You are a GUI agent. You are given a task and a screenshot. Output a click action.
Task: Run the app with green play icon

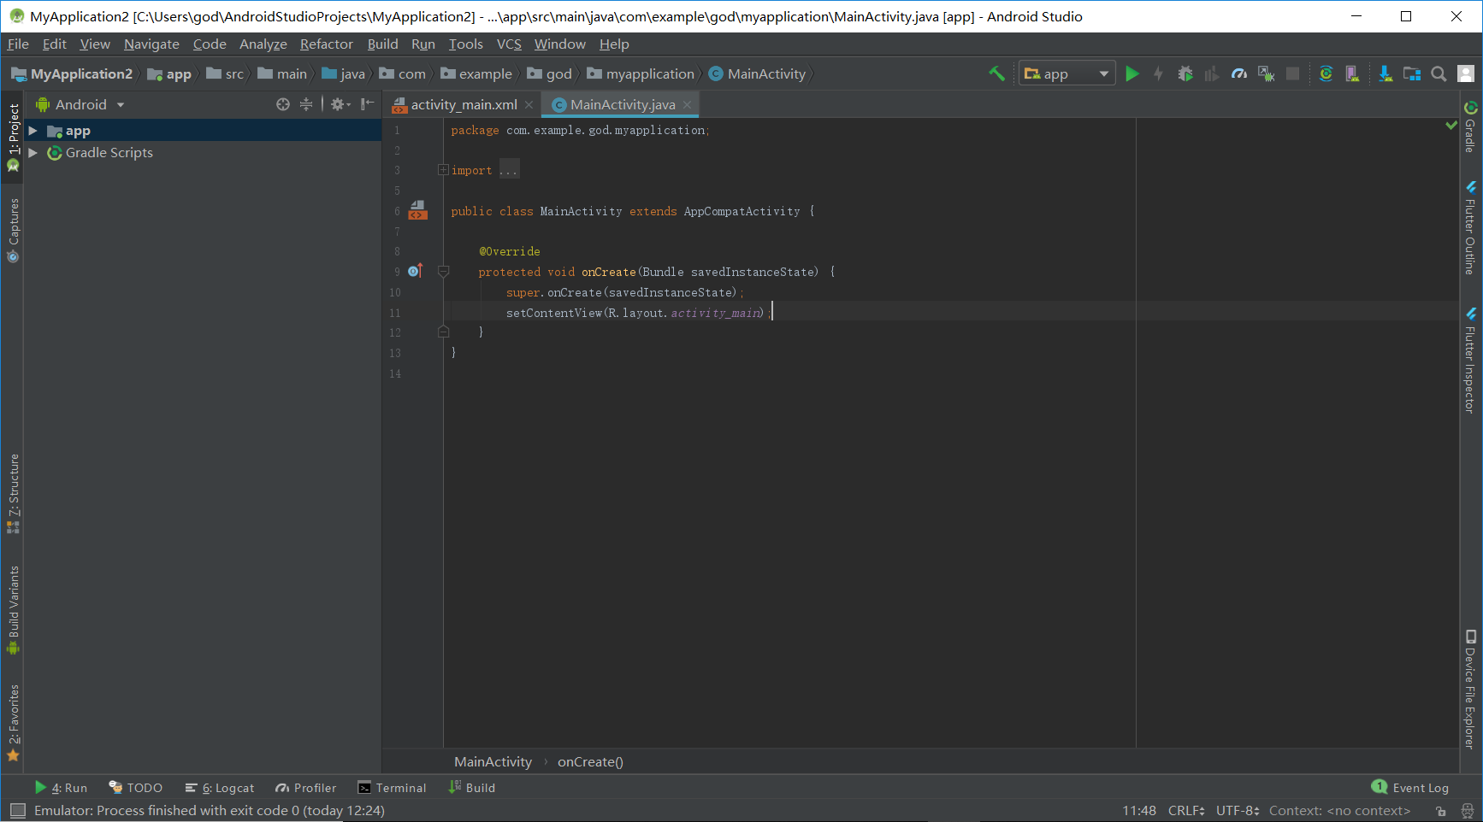tap(1131, 73)
